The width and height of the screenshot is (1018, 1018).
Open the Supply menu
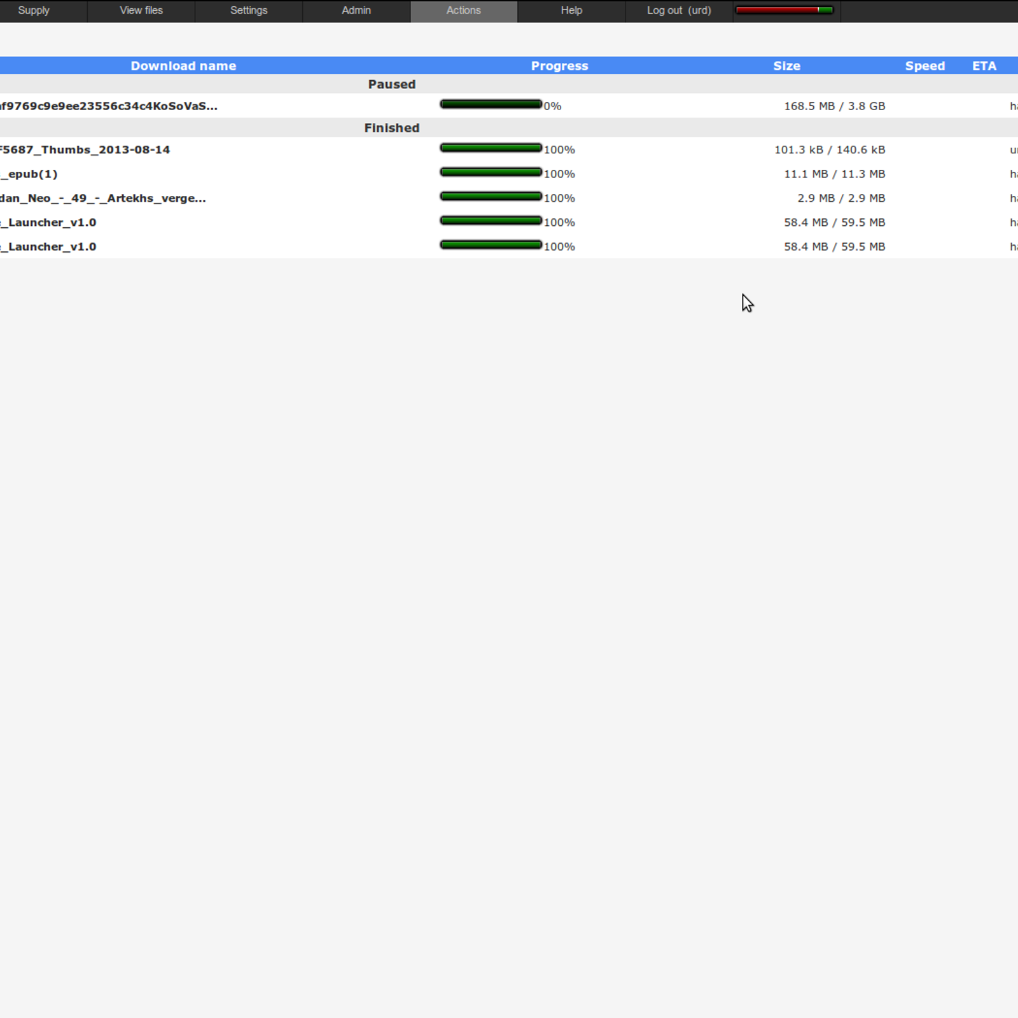pyautogui.click(x=34, y=11)
